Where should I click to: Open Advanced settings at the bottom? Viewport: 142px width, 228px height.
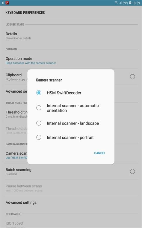(71, 202)
